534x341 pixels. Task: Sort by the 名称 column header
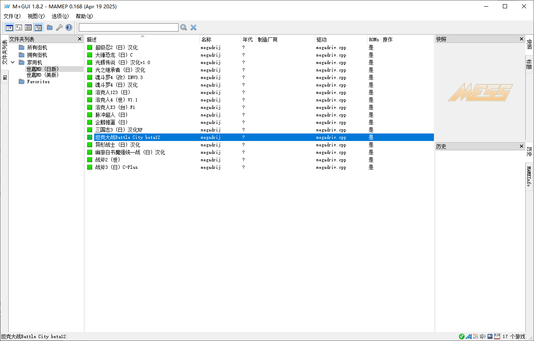pos(220,40)
